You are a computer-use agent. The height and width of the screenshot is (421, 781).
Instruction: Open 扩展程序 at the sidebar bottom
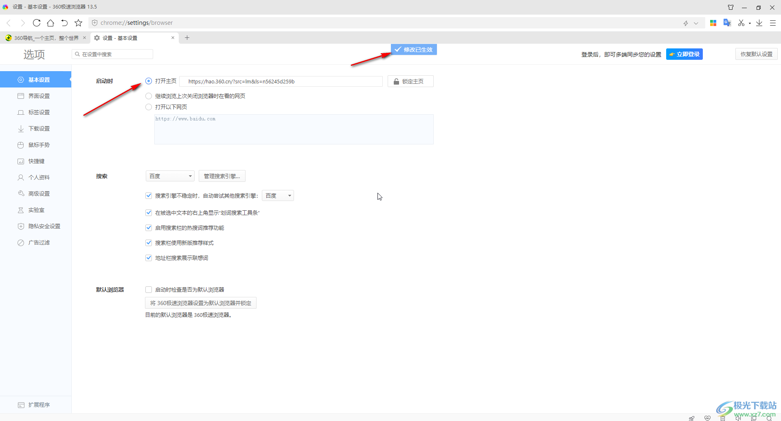pos(35,405)
